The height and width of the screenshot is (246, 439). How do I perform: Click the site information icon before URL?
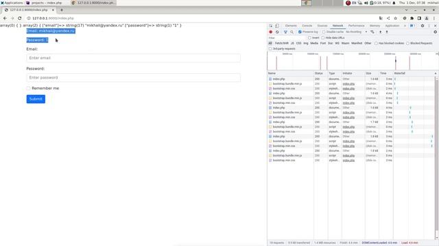[29, 18]
